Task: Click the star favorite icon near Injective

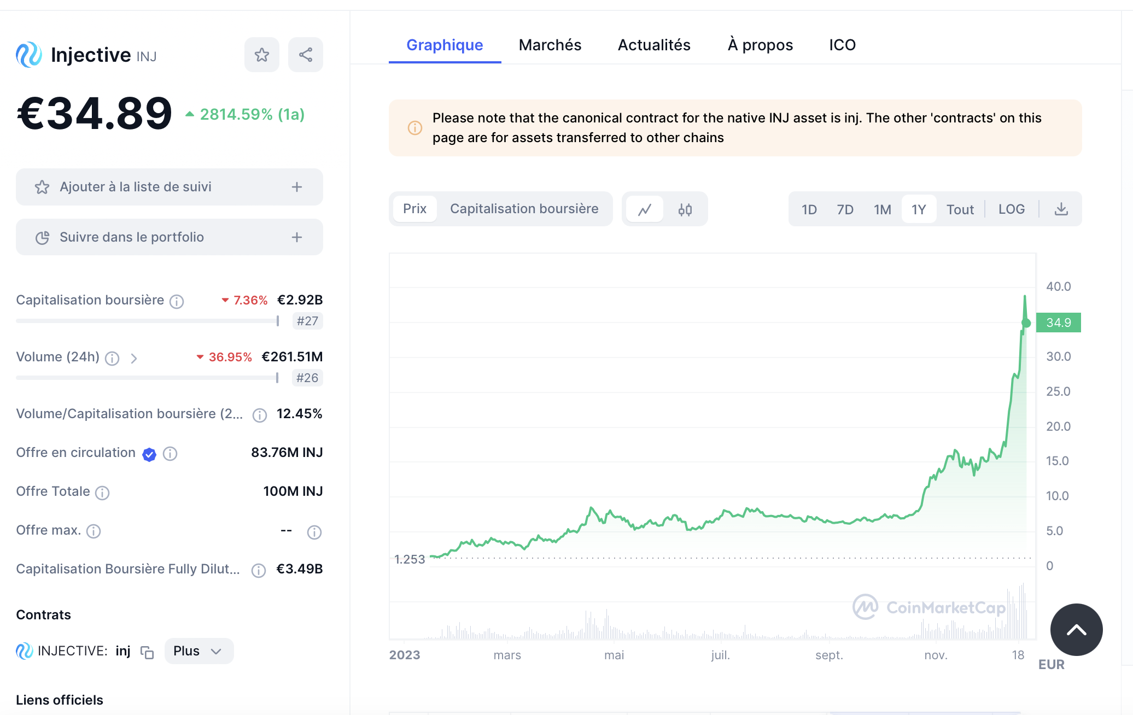Action: click(261, 55)
